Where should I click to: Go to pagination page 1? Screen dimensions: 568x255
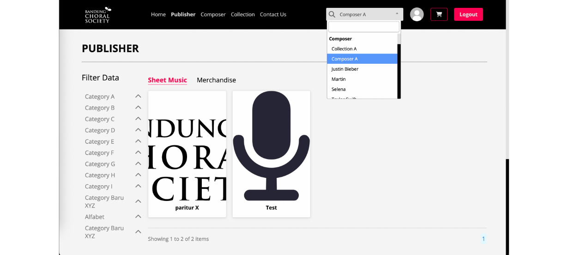[483, 239]
